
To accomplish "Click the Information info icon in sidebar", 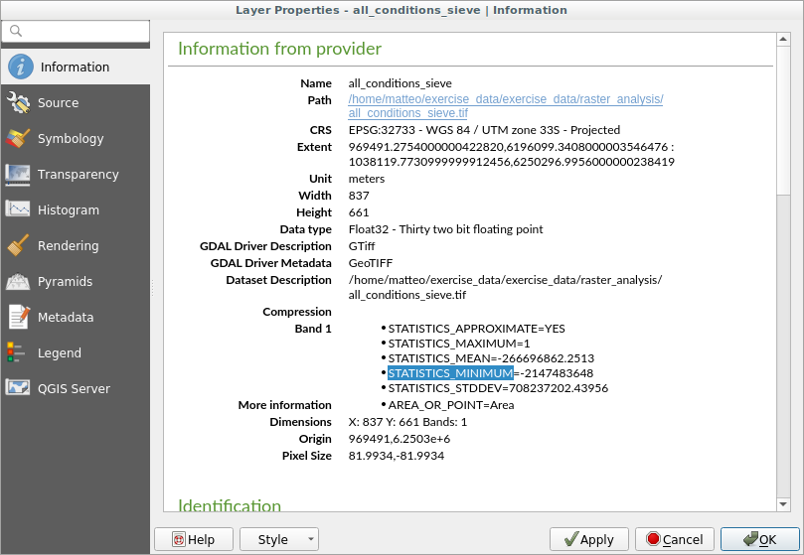I will [20, 68].
